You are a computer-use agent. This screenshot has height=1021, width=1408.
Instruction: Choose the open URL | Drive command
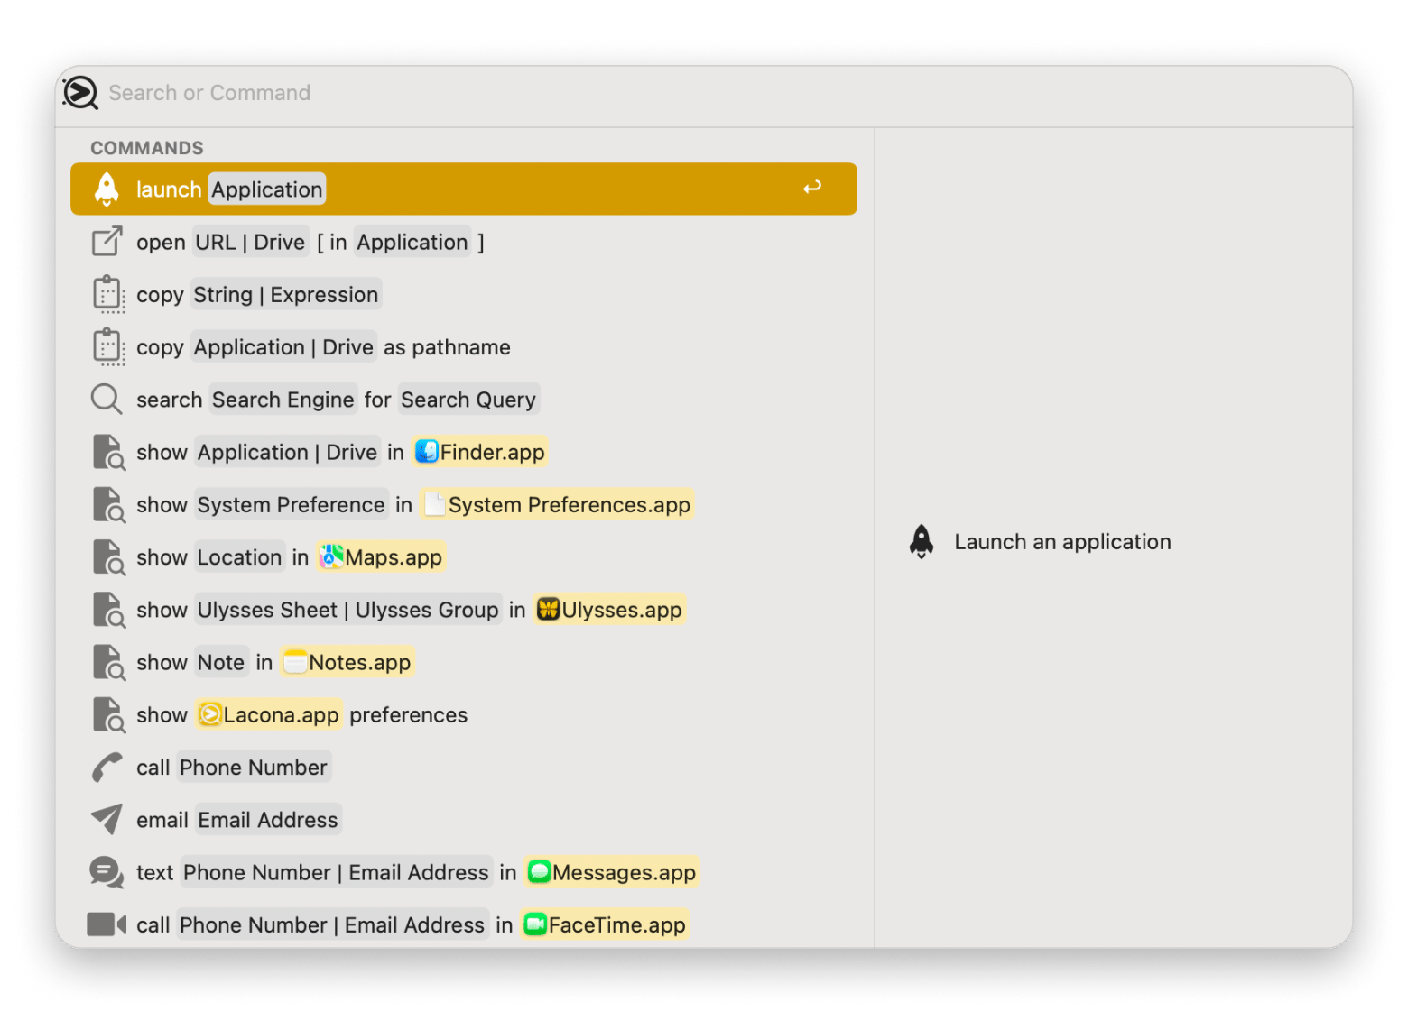point(464,242)
